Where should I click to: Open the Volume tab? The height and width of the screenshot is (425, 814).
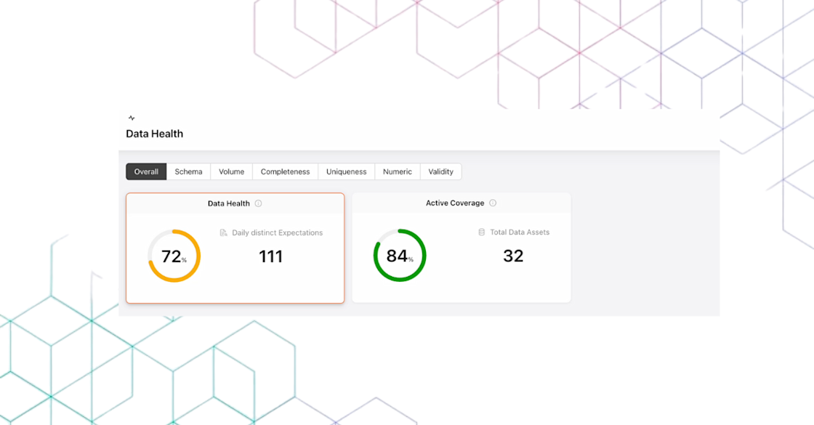(232, 171)
